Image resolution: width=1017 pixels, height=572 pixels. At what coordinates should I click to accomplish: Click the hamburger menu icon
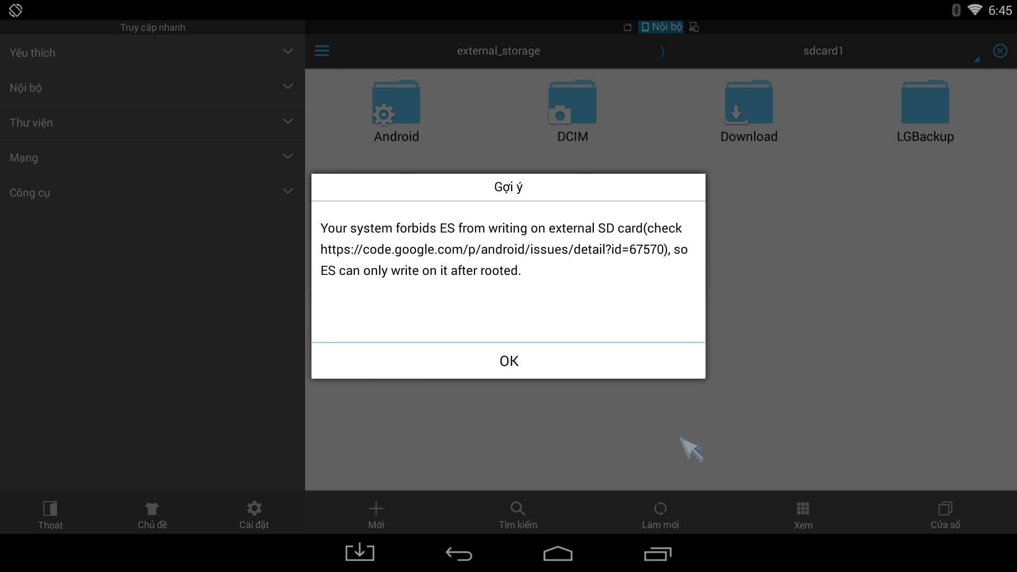click(x=322, y=50)
